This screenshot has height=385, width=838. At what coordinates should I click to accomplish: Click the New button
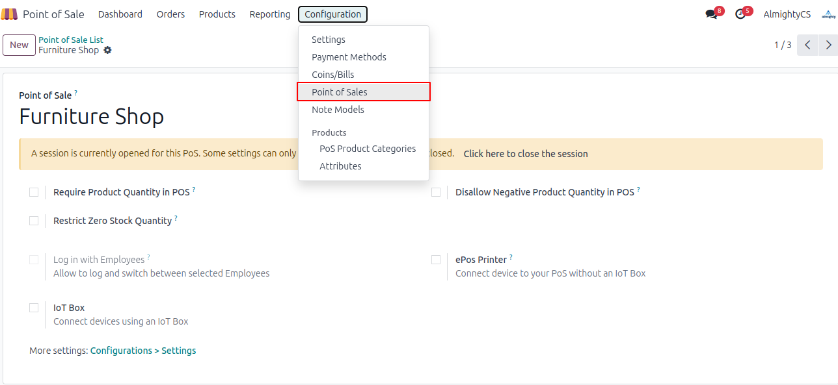pyautogui.click(x=19, y=45)
